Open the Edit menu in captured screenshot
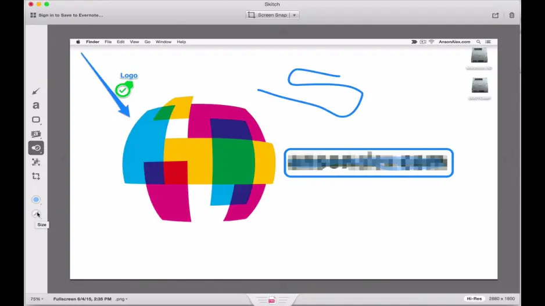 pos(121,42)
